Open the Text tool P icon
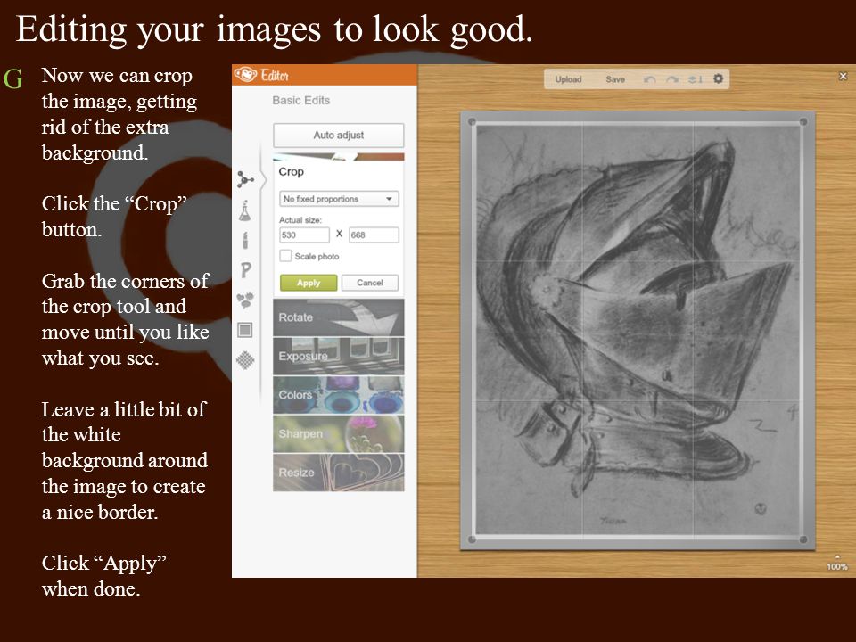 pos(246,269)
